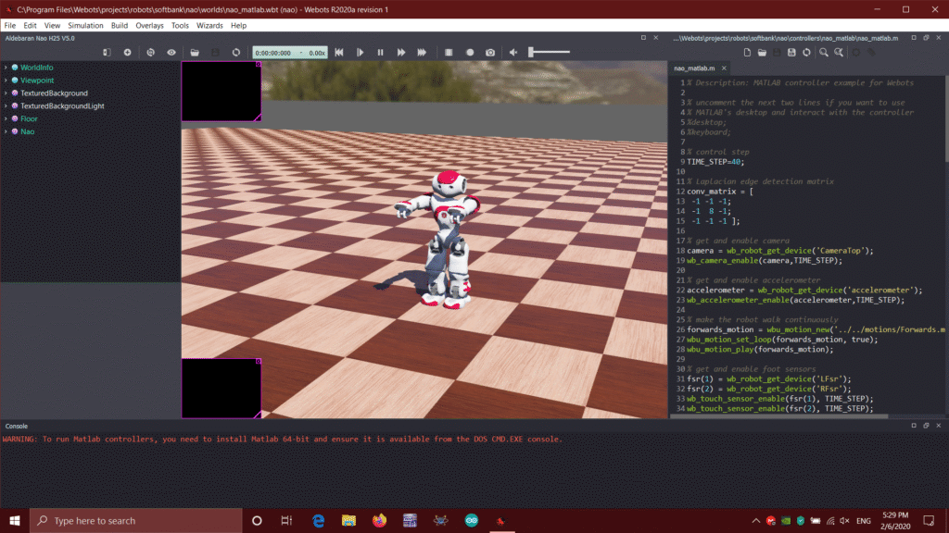Open the Wizards menu
Screen dimensions: 949x533
click(x=209, y=26)
